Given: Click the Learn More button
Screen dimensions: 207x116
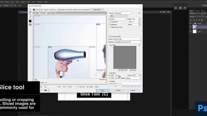Looking at the screenshot, I should pyautogui.click(x=97, y=10).
